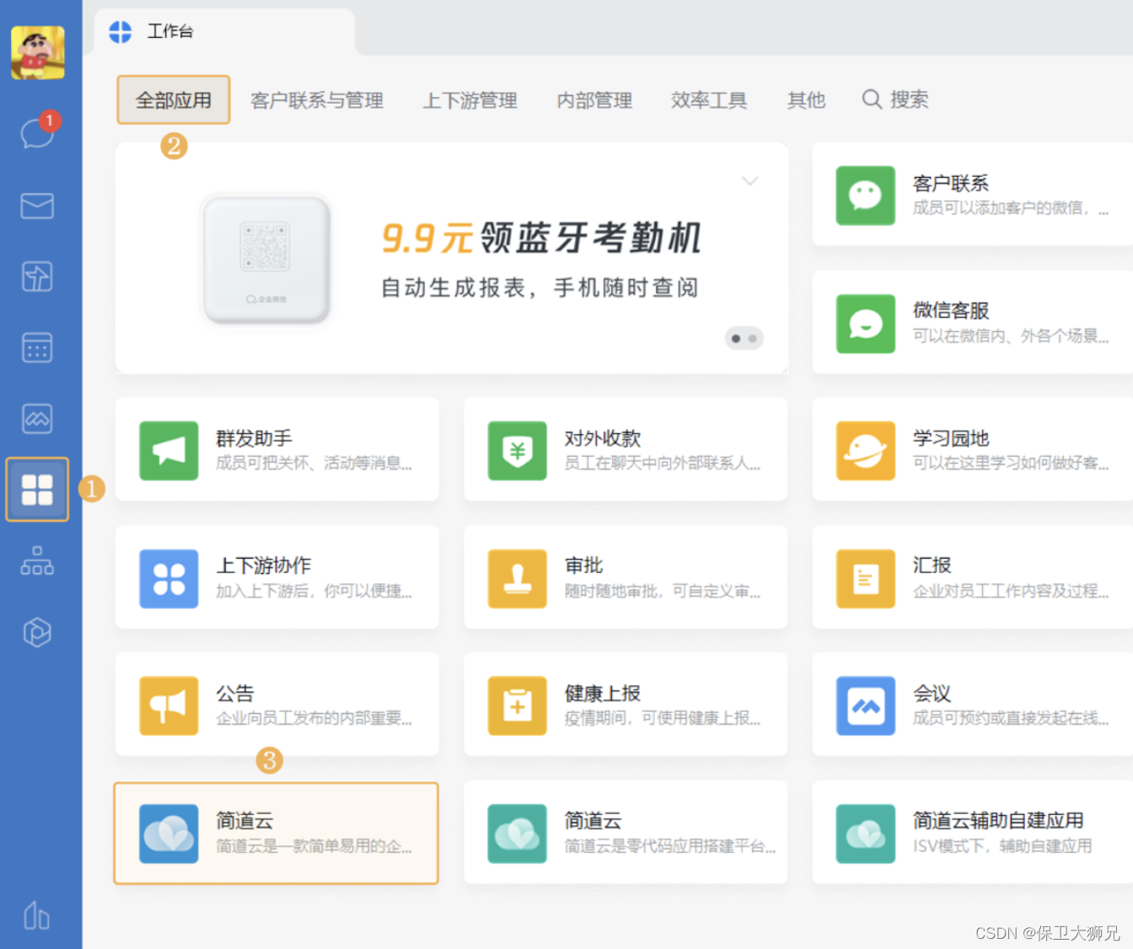The width and height of the screenshot is (1133, 949).
Task: Switch to 内部管理 tab
Action: point(594,100)
